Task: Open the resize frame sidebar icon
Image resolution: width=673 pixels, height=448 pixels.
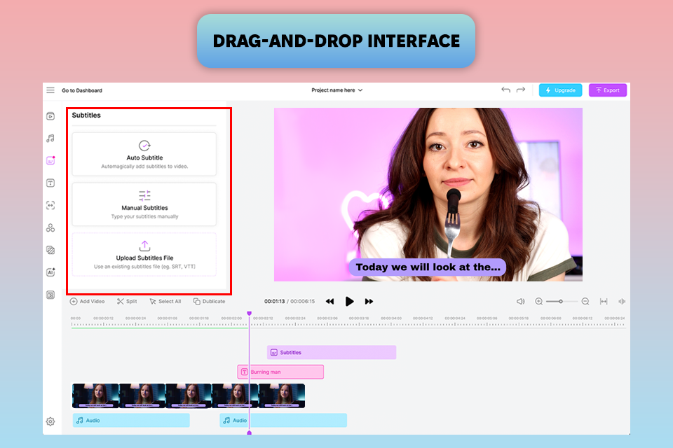Action: pyautogui.click(x=50, y=205)
